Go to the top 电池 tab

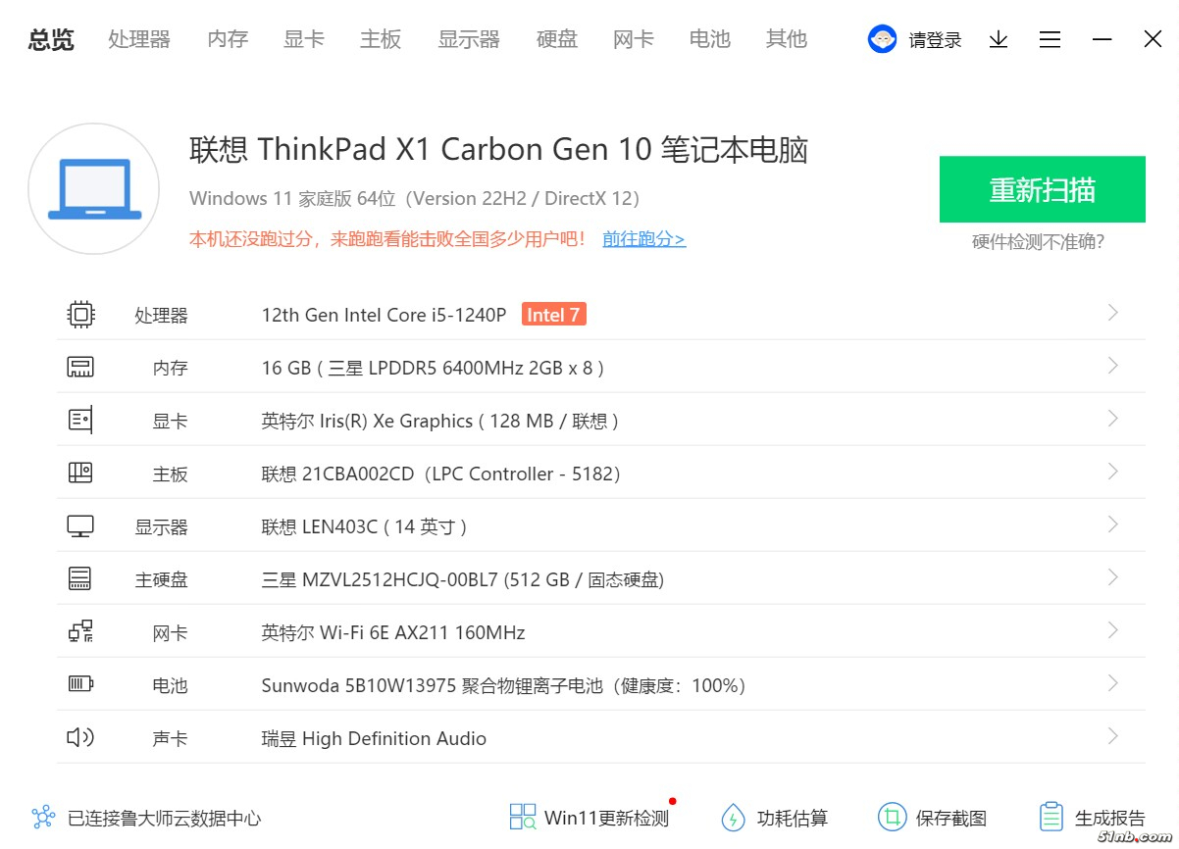[x=710, y=39]
